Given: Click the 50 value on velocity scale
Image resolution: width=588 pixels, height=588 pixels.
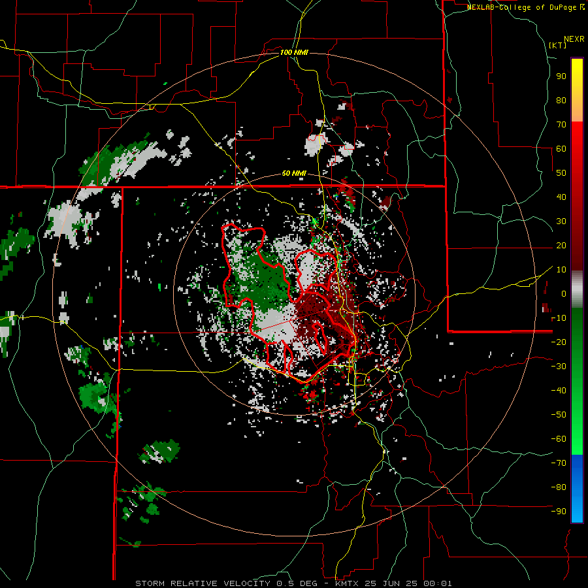Looking at the screenshot, I should coord(561,173).
